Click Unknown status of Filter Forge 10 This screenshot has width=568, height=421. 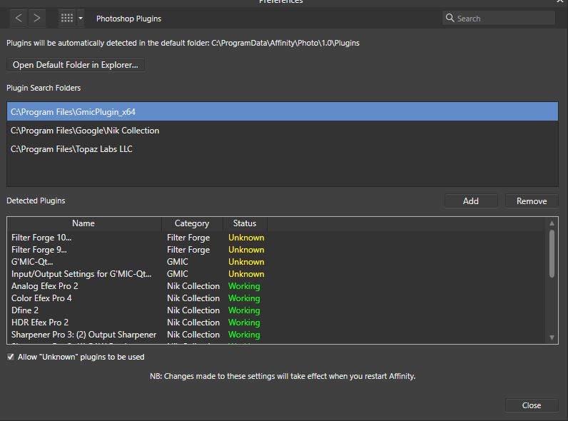[x=246, y=238]
